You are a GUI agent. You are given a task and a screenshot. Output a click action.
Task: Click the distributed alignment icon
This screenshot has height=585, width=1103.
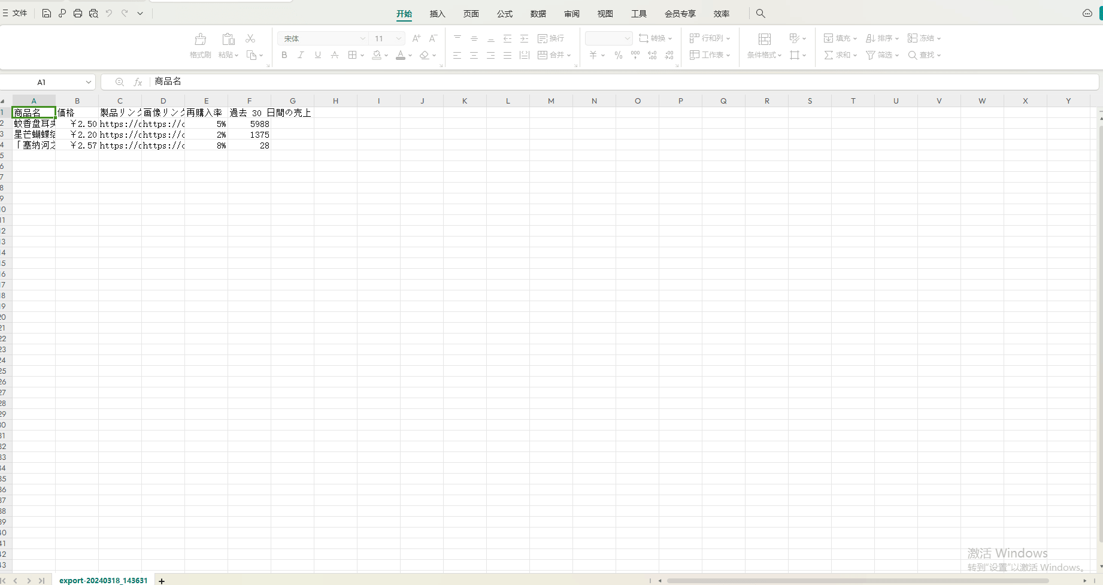[x=525, y=55]
